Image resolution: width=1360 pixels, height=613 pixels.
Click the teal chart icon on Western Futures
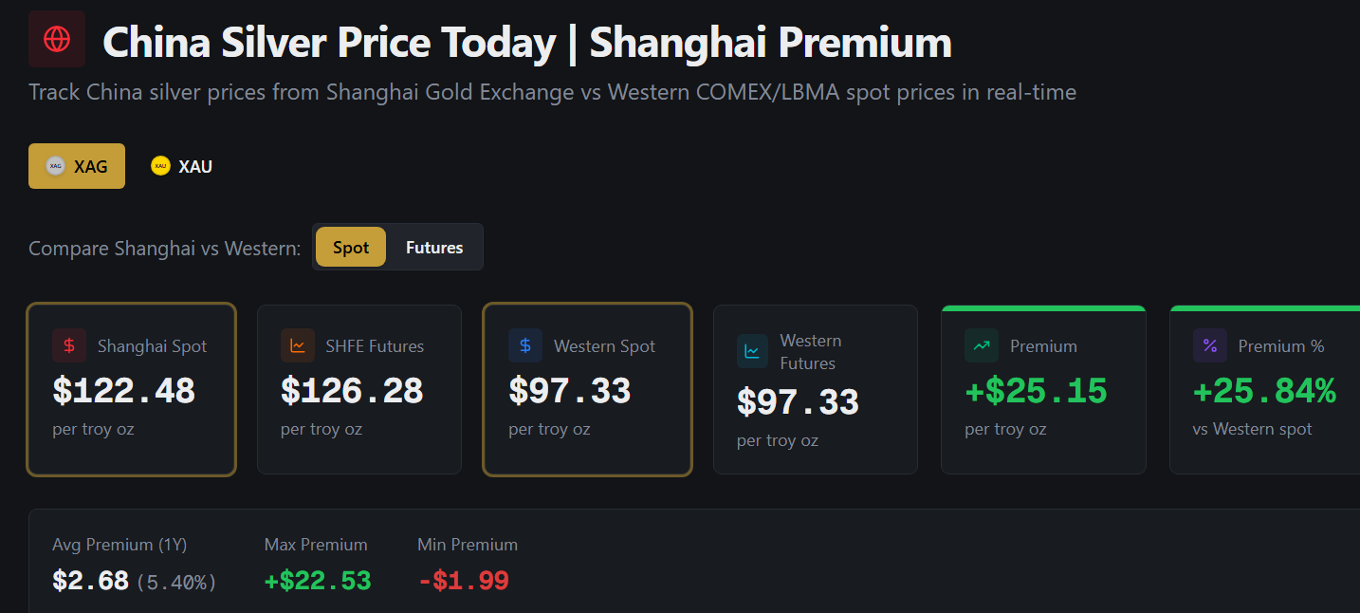[753, 351]
